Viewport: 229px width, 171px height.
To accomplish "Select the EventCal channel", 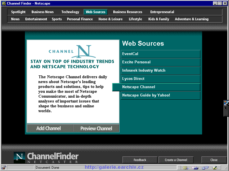I will click(x=161, y=54).
